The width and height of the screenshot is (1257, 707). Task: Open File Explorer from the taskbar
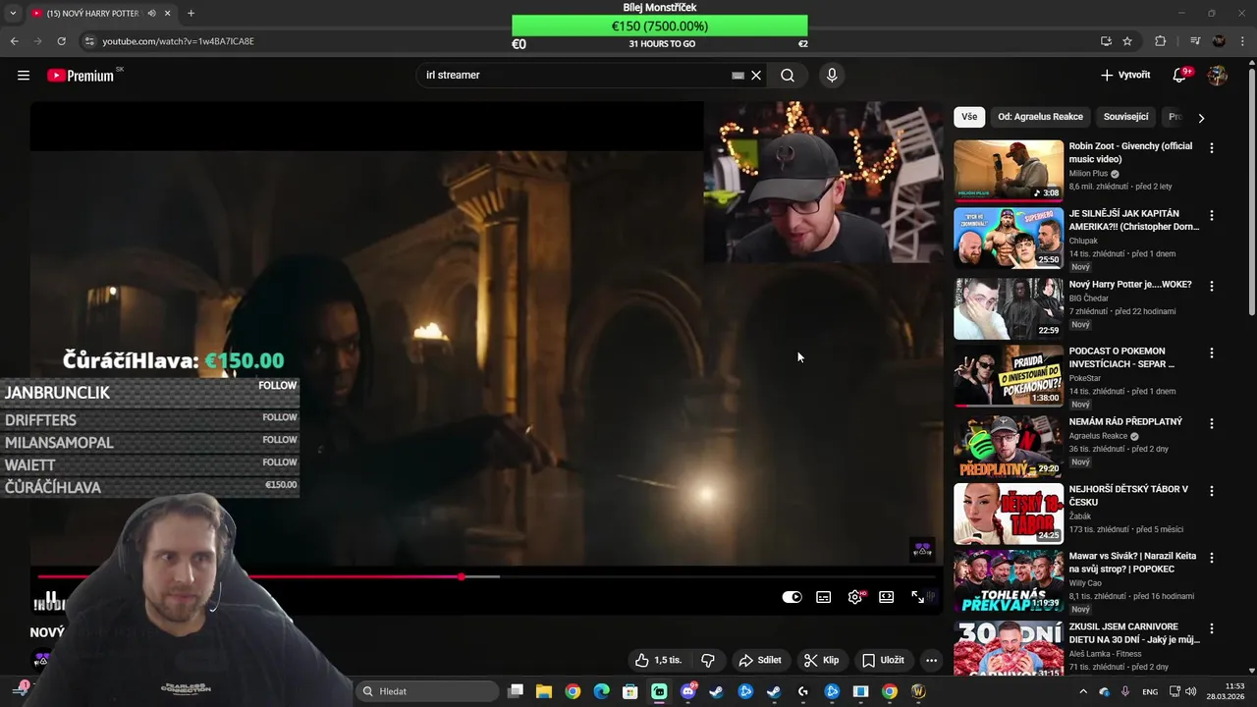(x=544, y=691)
